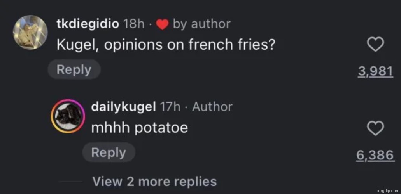
Task: Select the "mhhh potatoe" reply text
Action: click(x=139, y=128)
